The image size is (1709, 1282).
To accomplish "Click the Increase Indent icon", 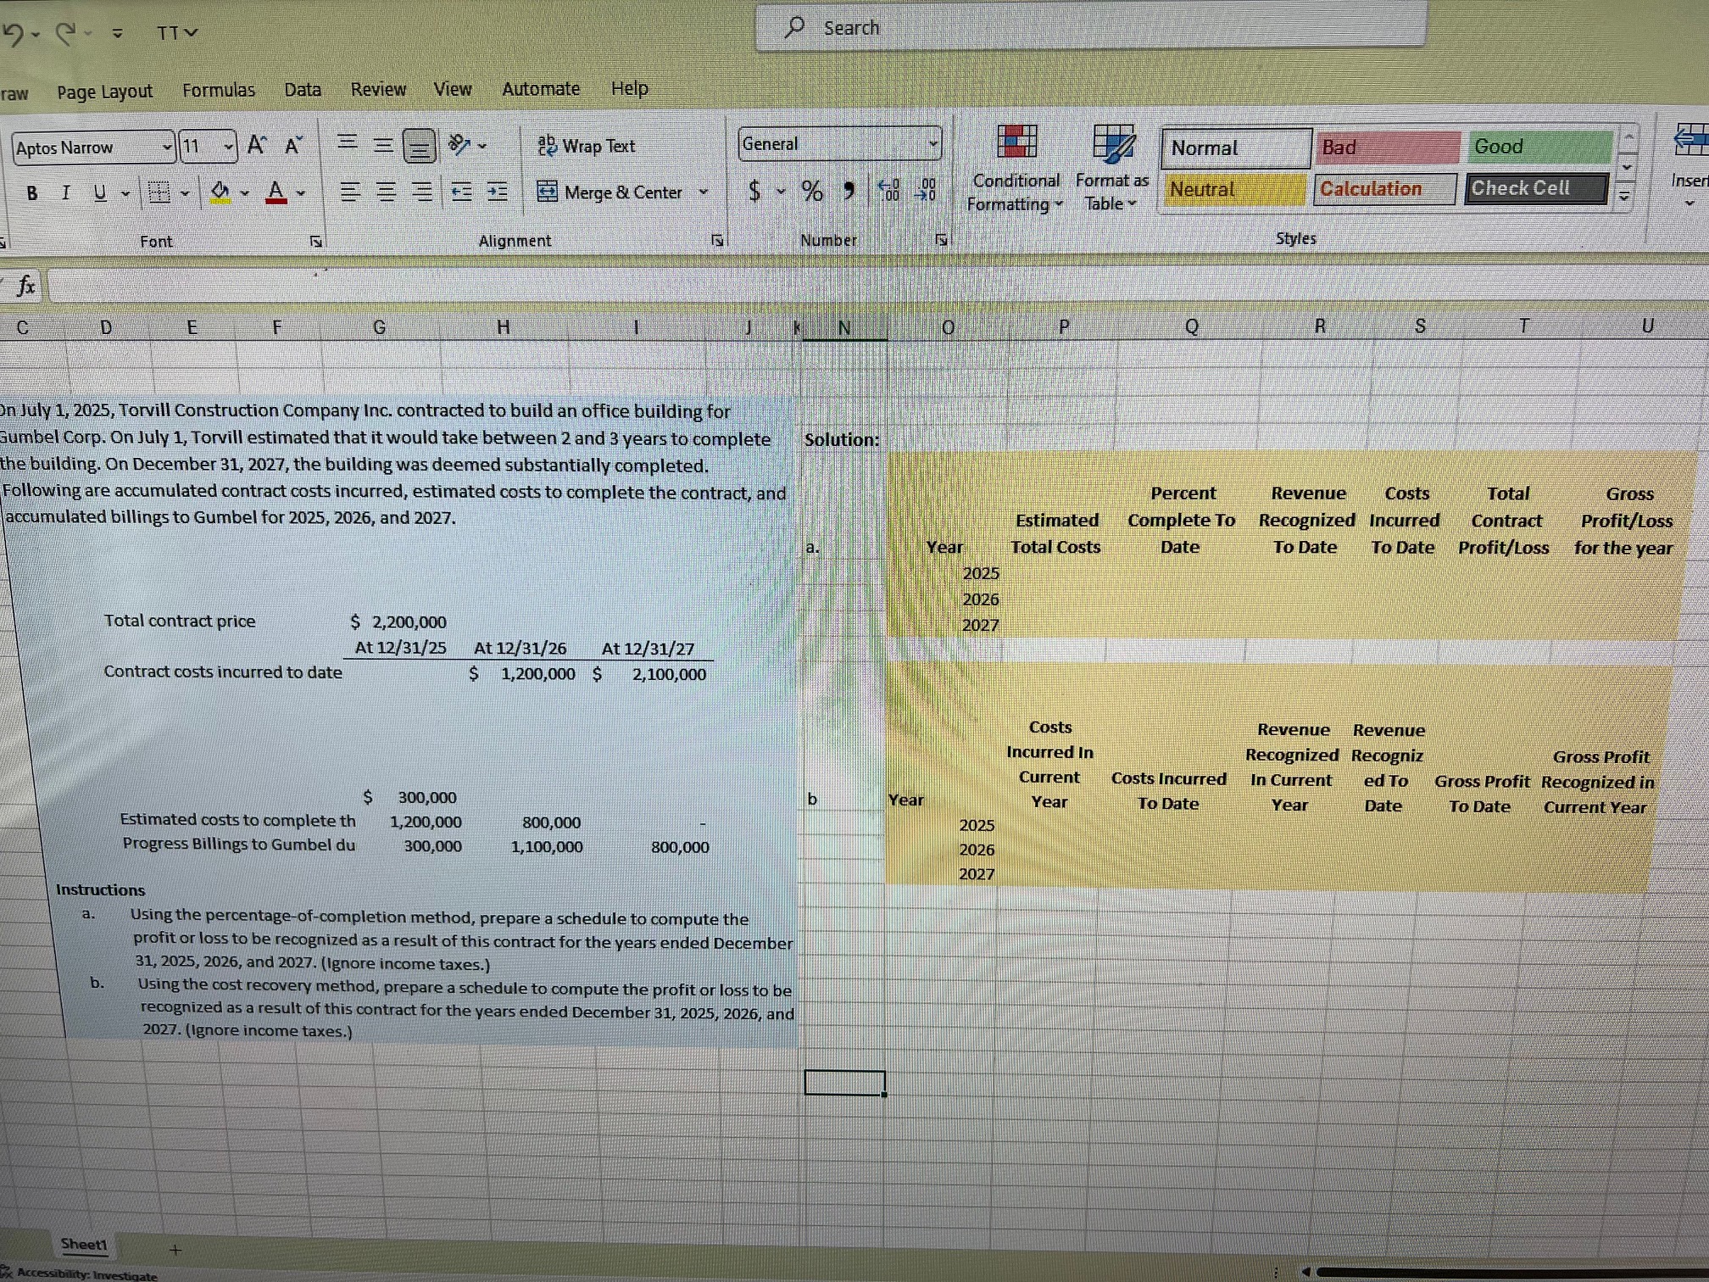I will 498,192.
